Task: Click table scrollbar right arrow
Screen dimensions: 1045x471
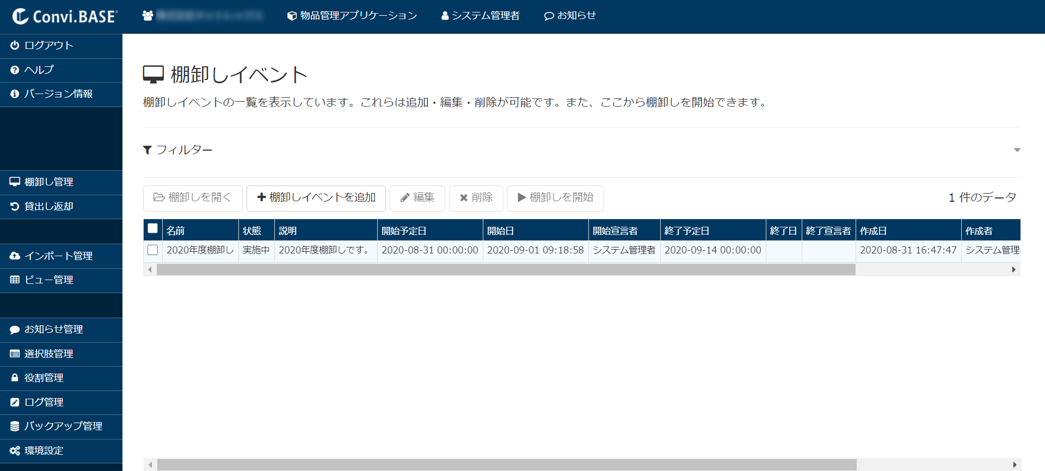Action: tap(1013, 270)
